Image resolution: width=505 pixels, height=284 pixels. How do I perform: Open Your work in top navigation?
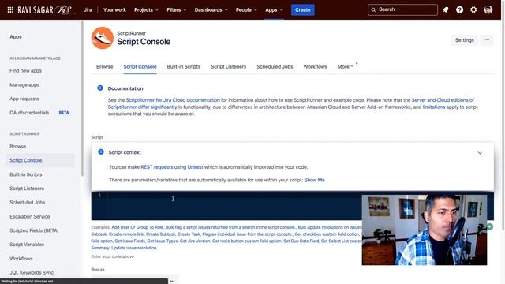[114, 9]
